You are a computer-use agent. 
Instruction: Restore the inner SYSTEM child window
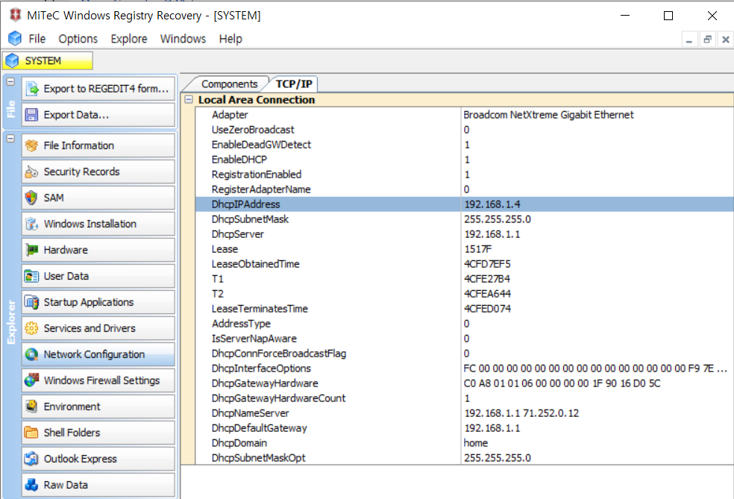(707, 40)
